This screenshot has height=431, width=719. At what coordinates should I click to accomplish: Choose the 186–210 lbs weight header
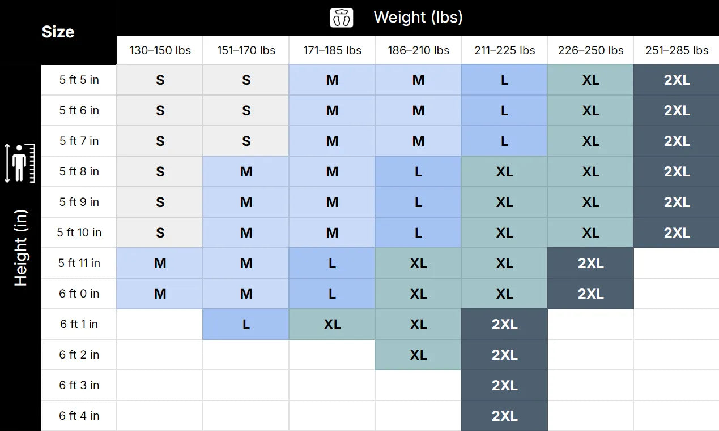pos(418,50)
